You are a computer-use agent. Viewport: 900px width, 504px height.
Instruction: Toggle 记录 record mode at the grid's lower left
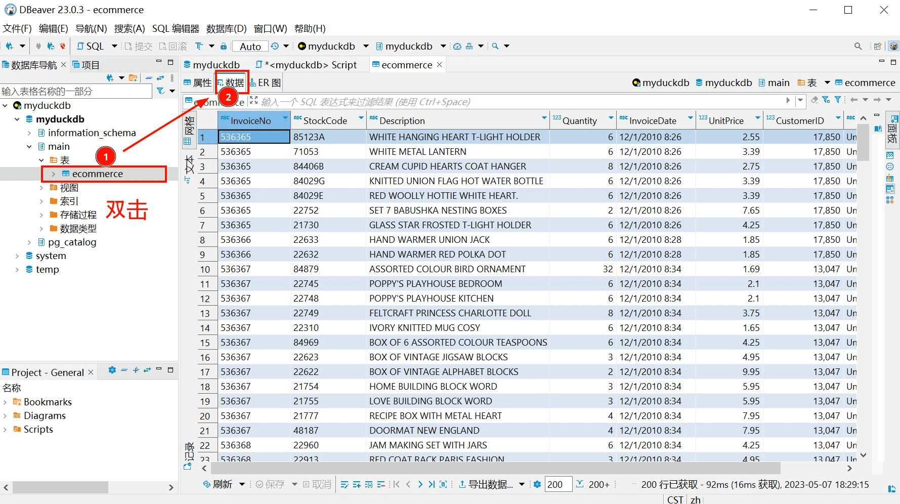(189, 456)
